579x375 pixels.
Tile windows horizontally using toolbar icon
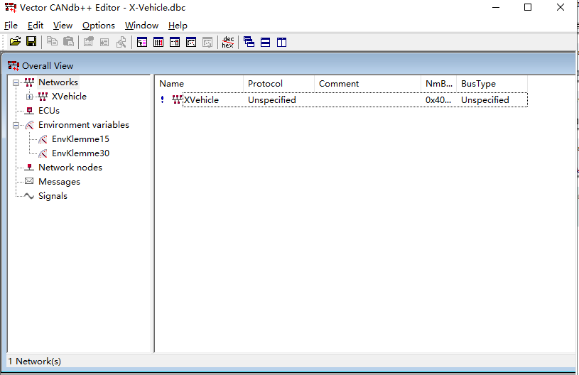[265, 43]
